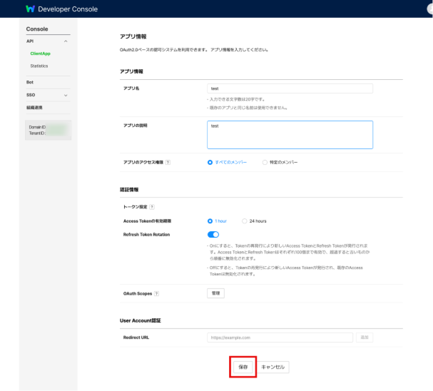Open ClientApp in the sidebar
This screenshot has width=433, height=391.
[40, 54]
